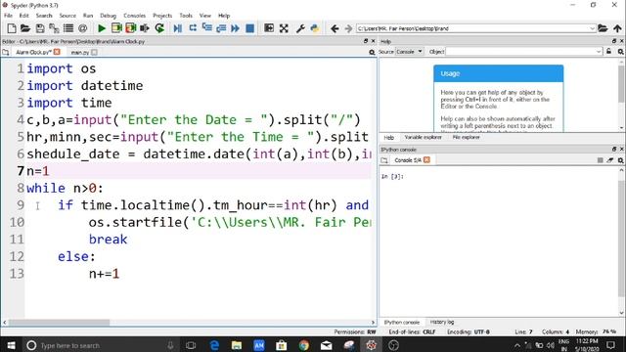This screenshot has width=626, height=352.
Task: Open the Tools menu
Action: point(186,16)
